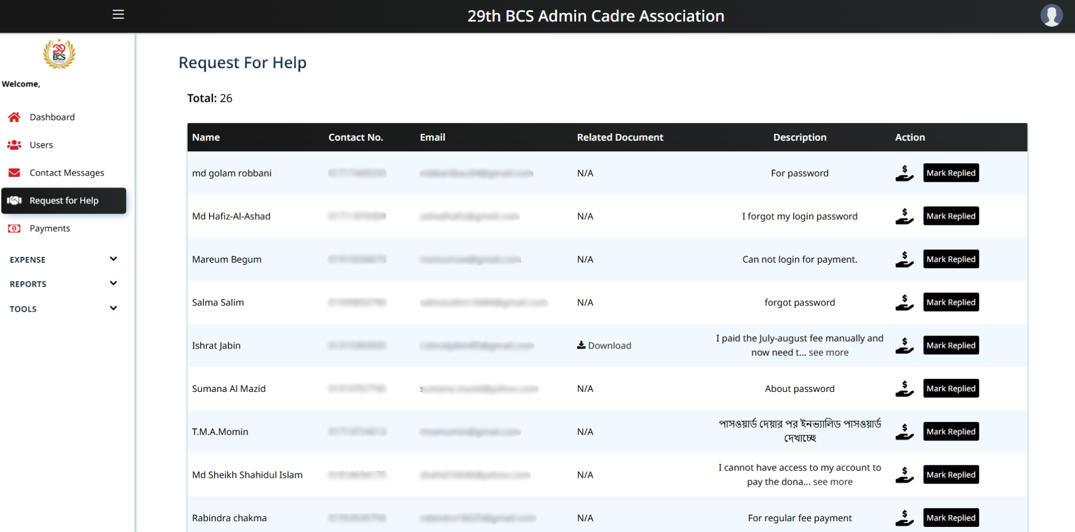
Task: Click the payment hand icon for Salma Salim
Action: pyautogui.click(x=904, y=303)
